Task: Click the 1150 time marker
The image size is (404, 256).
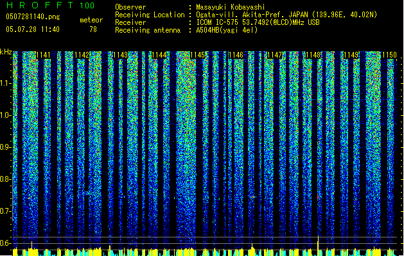Action: [389, 55]
